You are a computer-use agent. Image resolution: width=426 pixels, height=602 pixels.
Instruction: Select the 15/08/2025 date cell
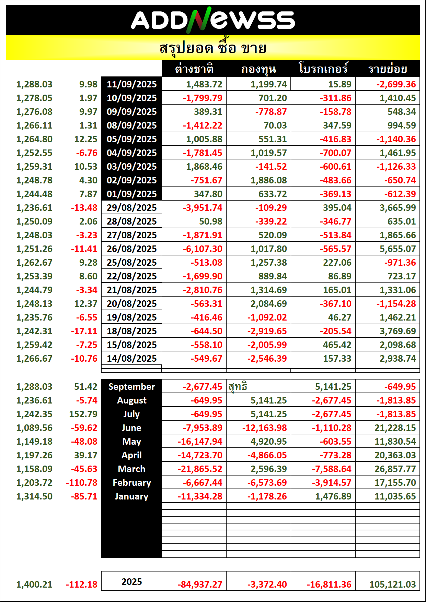[x=131, y=345]
